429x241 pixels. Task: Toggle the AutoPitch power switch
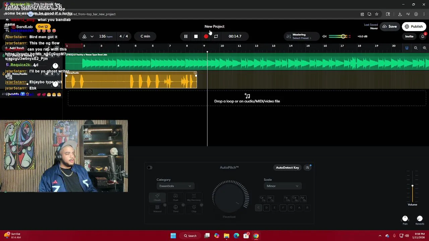[149, 168]
